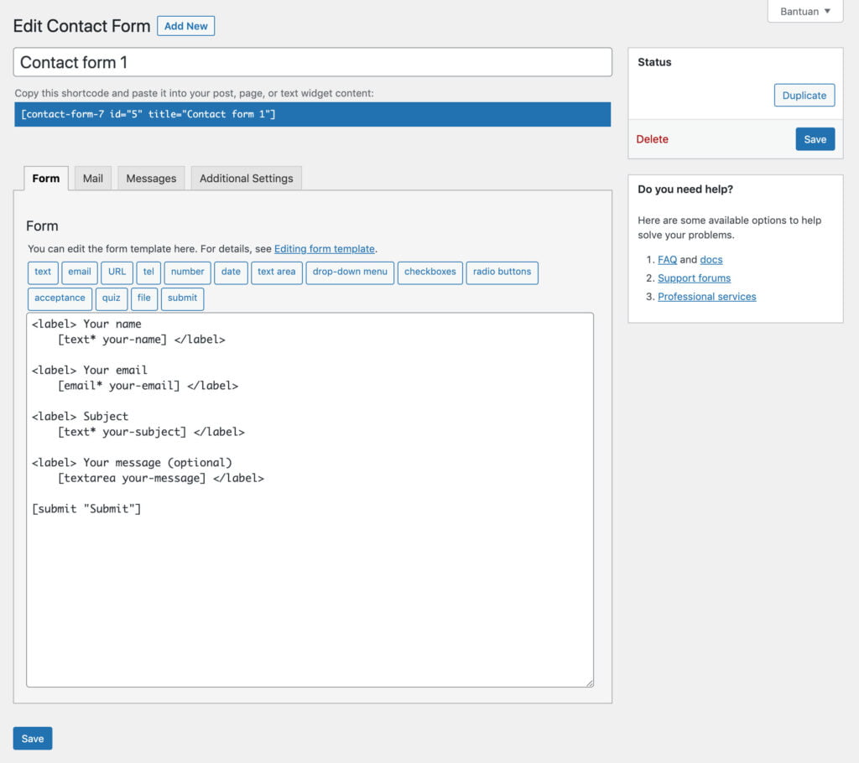This screenshot has height=763, width=859.
Task: Switch to the Form tab
Action: click(x=46, y=178)
